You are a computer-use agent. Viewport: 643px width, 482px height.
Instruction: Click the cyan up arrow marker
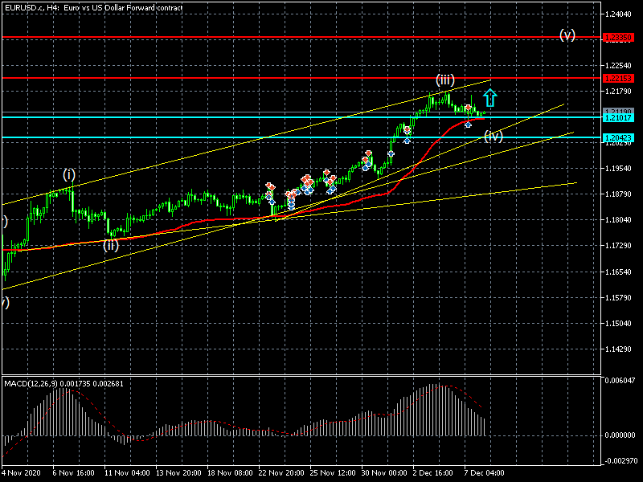[490, 98]
